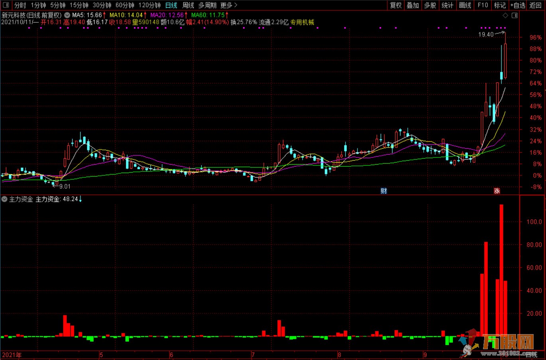This screenshot has height=360, width=546.
Task: Activate the 画线 drawing tool
Action: point(465,5)
